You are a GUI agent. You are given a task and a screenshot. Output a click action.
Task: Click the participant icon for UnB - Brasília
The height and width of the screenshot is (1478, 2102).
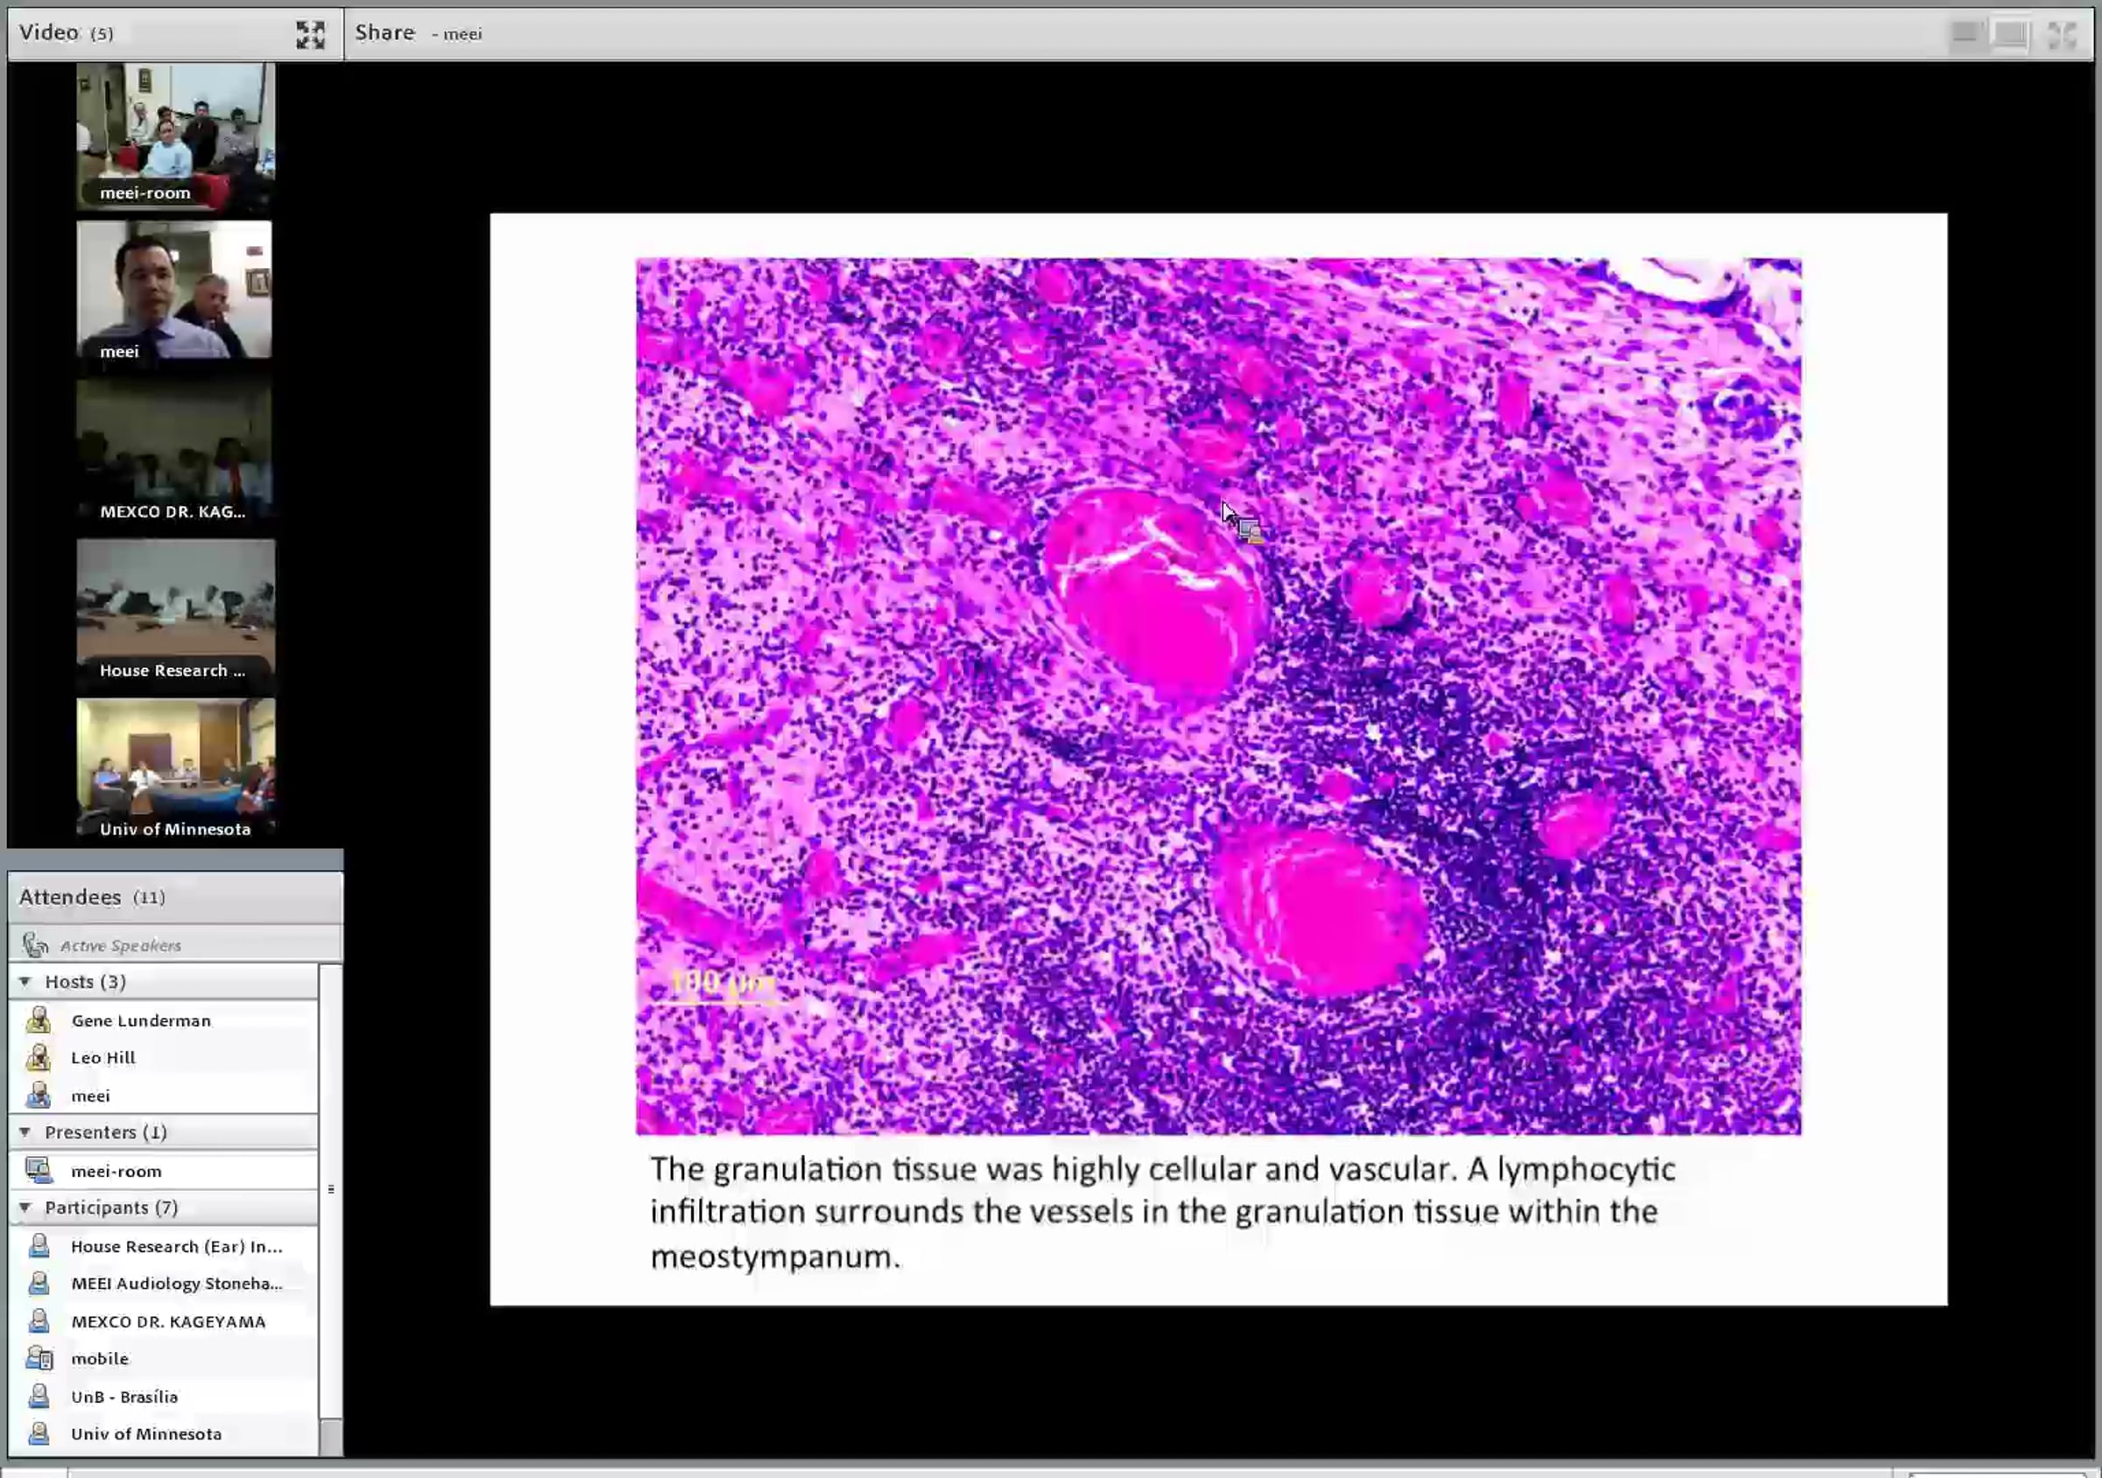[x=39, y=1396]
